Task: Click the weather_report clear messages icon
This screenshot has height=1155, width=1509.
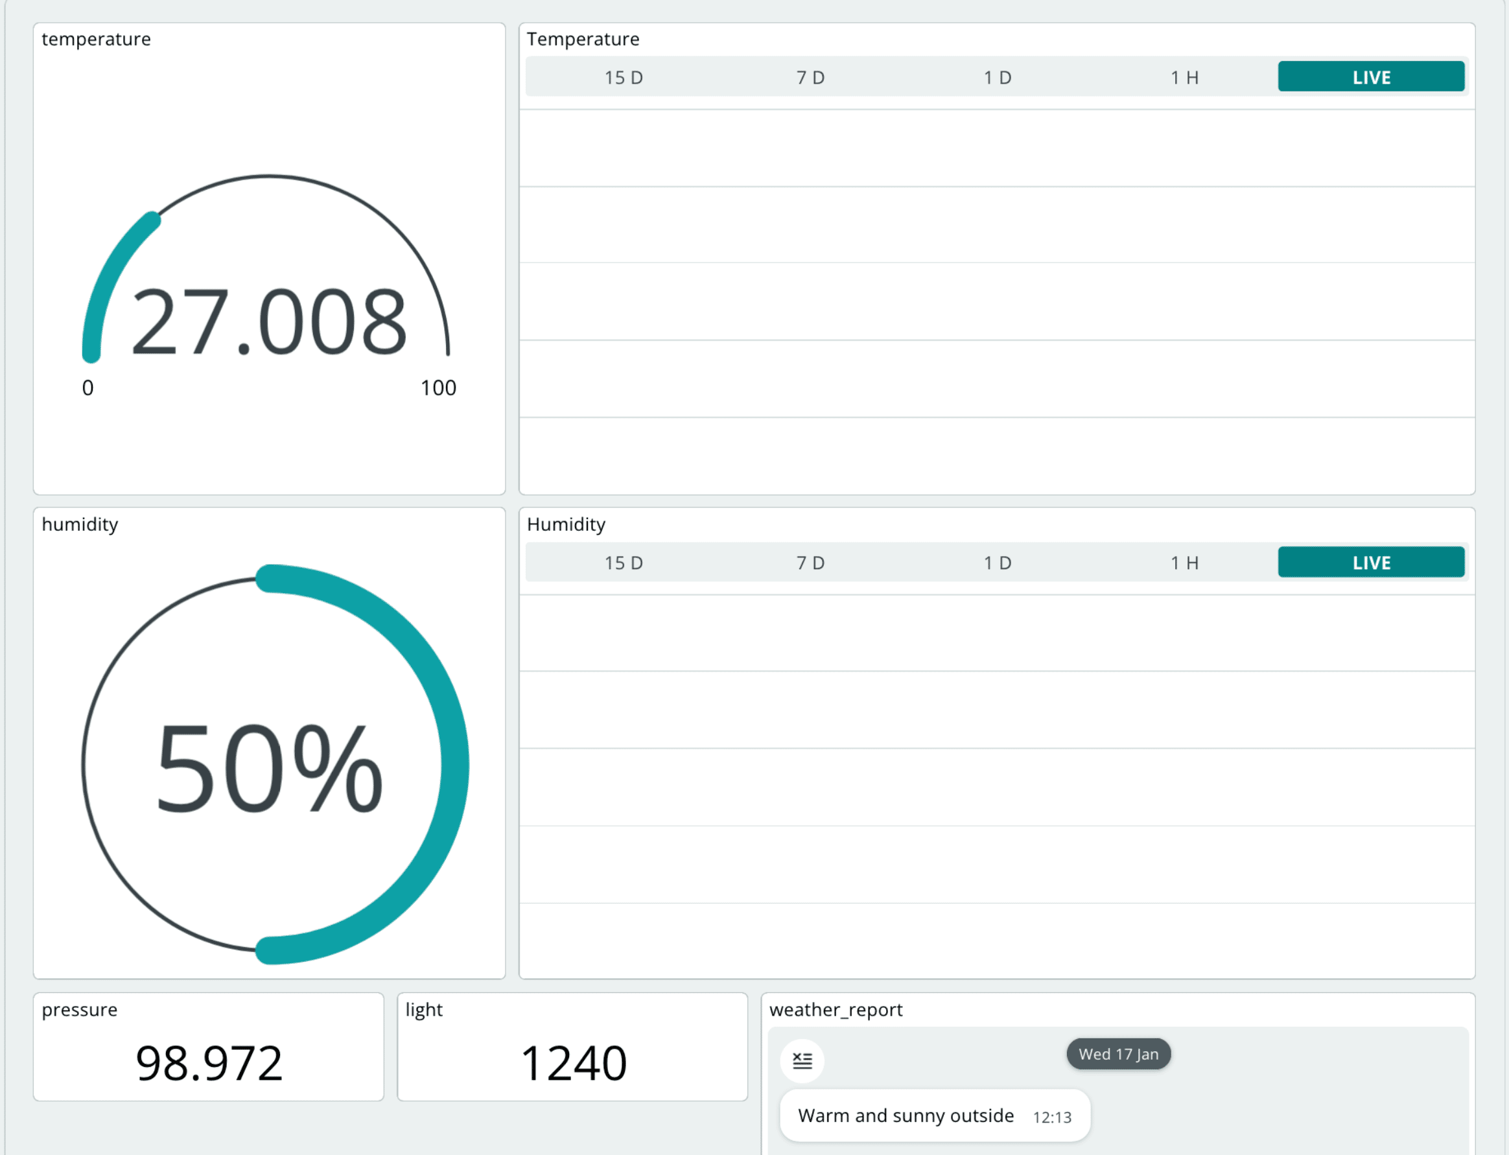Action: (x=802, y=1060)
